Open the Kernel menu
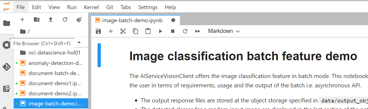This screenshot has height=109, width=368. [x=91, y=7]
